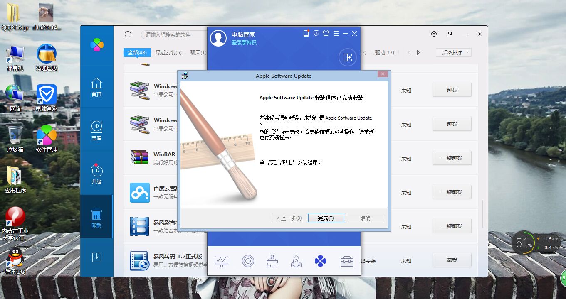Click the circular exit-arrow icon in 电脑管家
The width and height of the screenshot is (566, 299).
click(348, 57)
